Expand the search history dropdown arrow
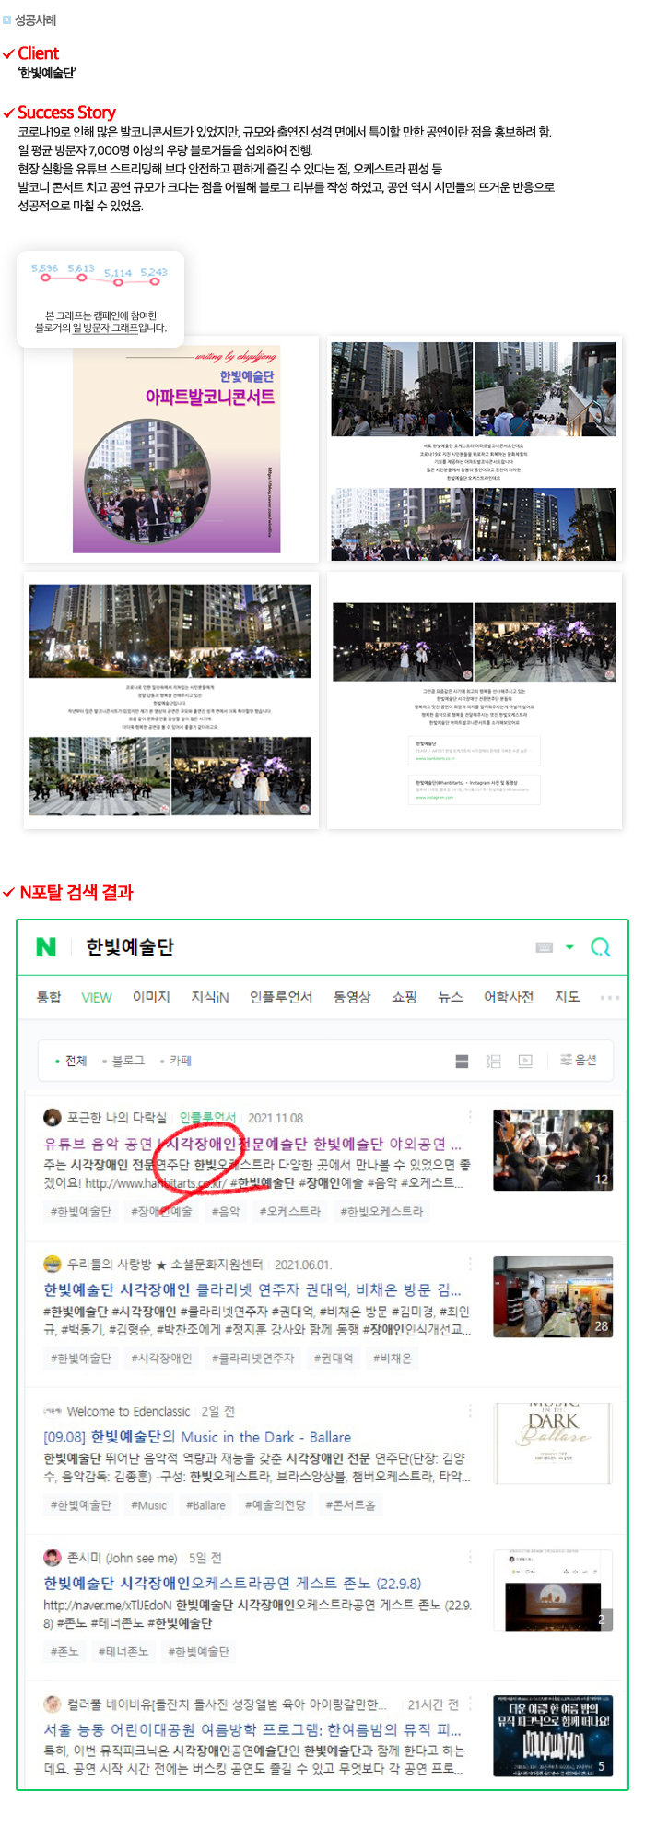 (569, 947)
